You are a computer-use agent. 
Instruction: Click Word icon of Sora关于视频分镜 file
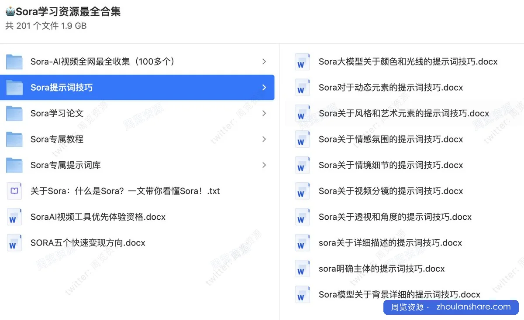[x=302, y=191]
